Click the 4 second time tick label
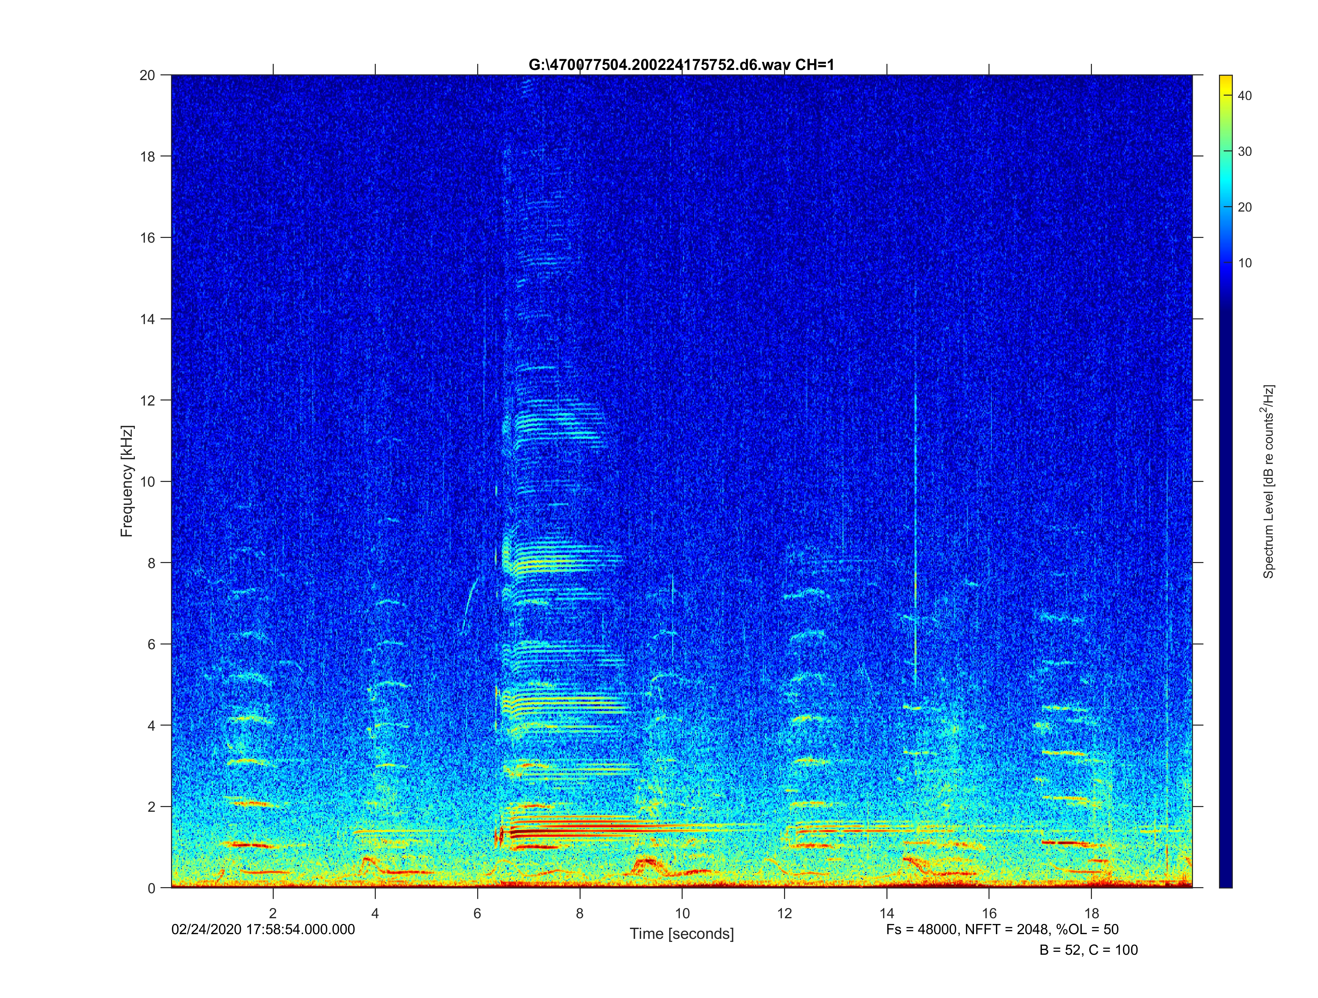 (x=375, y=914)
